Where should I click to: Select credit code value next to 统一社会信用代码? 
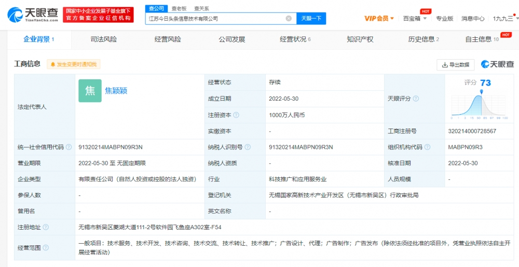pos(110,147)
